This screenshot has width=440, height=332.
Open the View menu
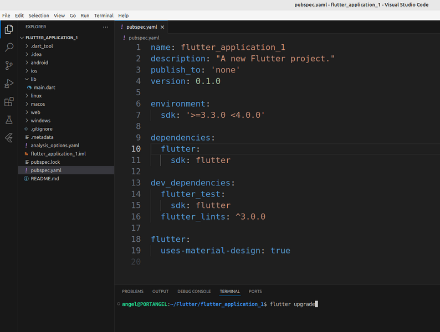pos(59,15)
